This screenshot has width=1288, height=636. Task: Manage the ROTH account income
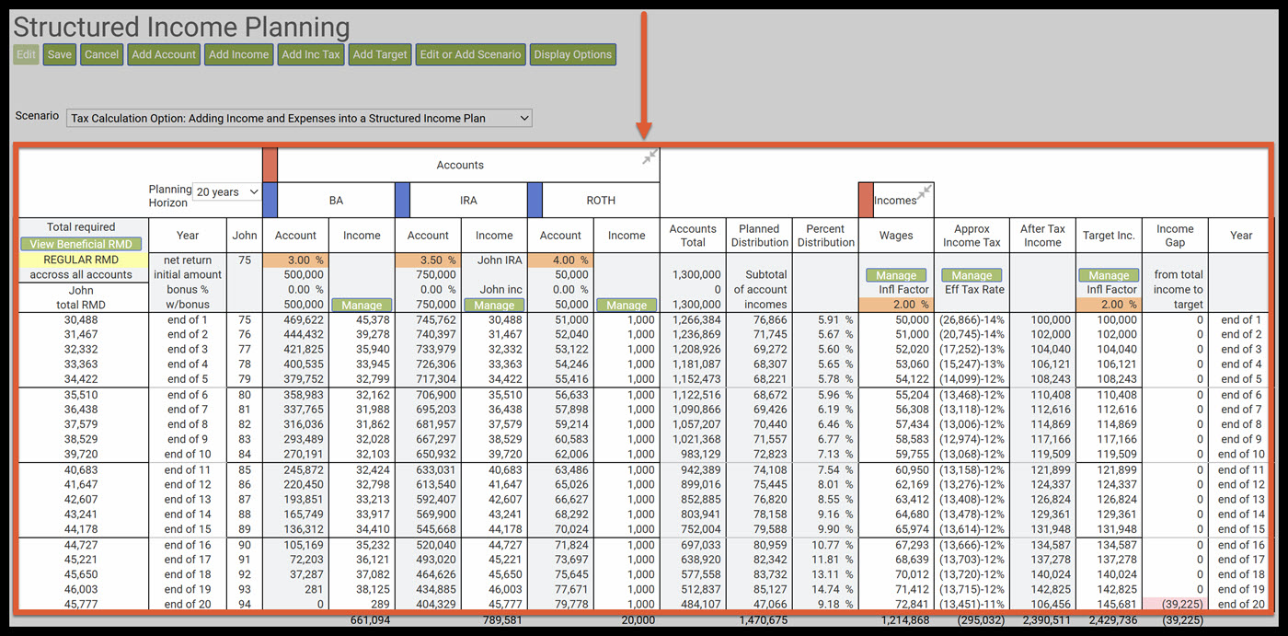pos(627,305)
